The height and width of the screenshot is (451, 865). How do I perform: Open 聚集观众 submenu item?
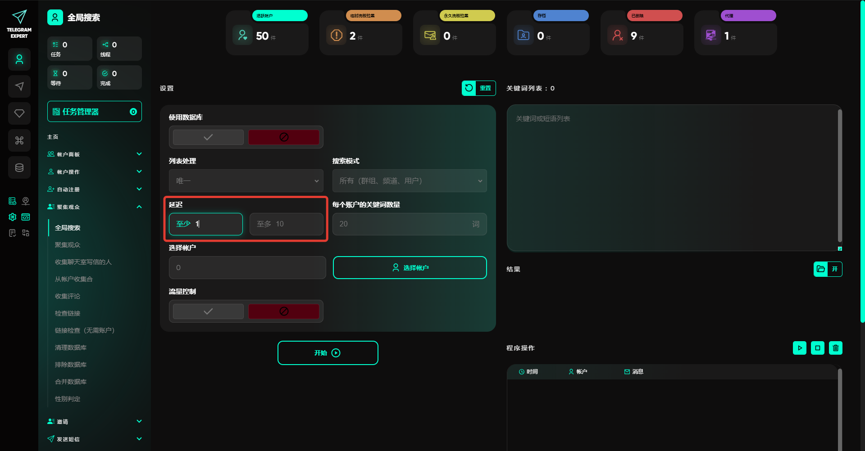[x=68, y=245]
